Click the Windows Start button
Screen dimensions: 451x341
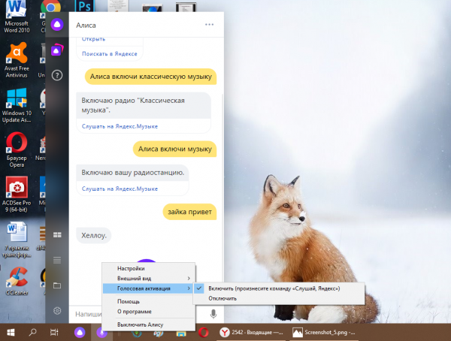pyautogui.click(x=11, y=333)
